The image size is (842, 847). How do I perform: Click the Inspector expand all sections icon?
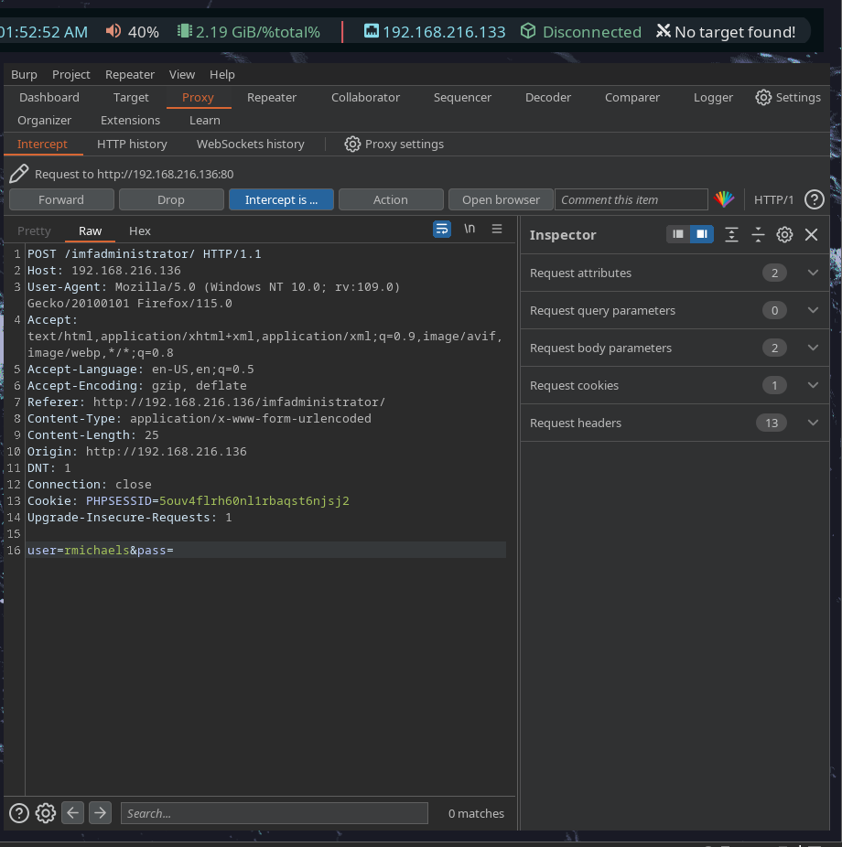(x=731, y=234)
